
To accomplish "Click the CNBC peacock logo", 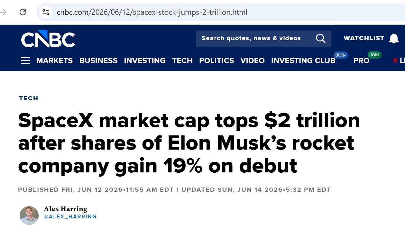I will [x=48, y=39].
